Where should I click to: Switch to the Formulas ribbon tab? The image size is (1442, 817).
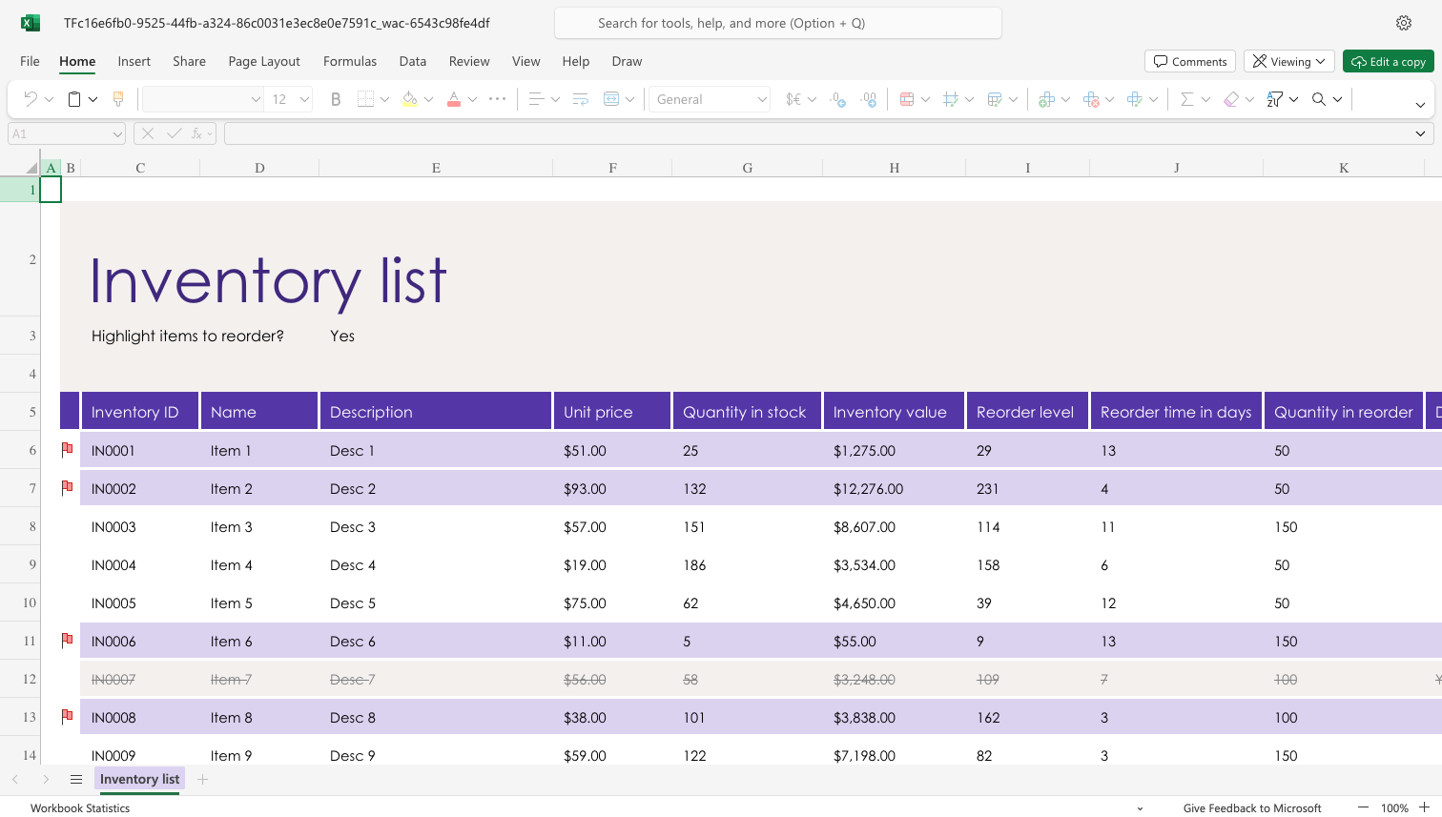coord(350,60)
